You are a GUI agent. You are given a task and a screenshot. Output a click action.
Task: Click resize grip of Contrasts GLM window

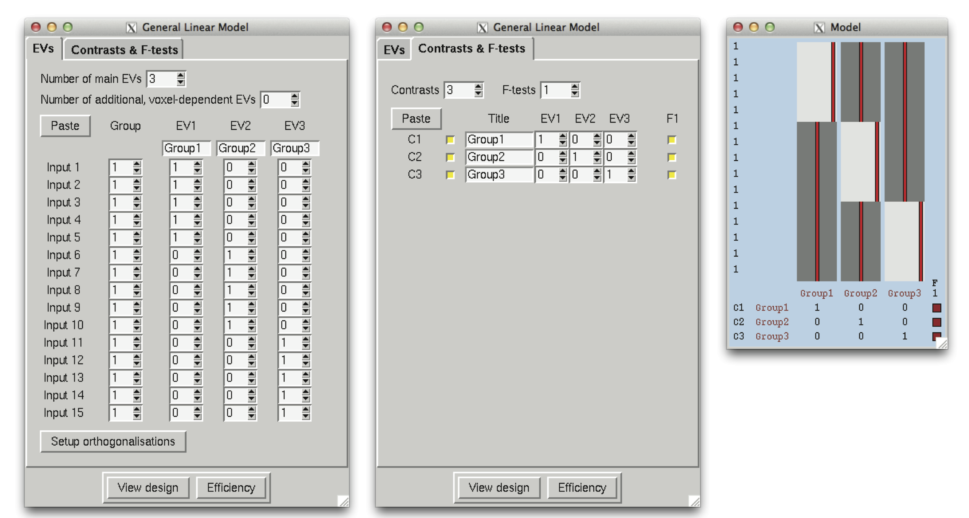[694, 501]
